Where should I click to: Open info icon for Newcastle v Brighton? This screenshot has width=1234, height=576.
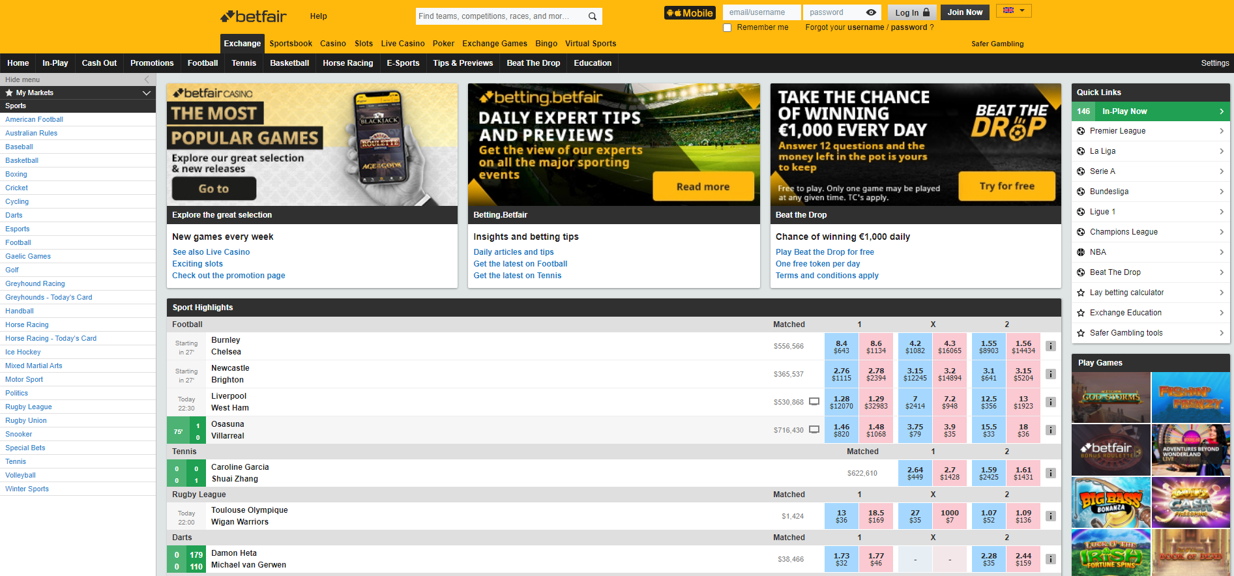[x=1051, y=374]
